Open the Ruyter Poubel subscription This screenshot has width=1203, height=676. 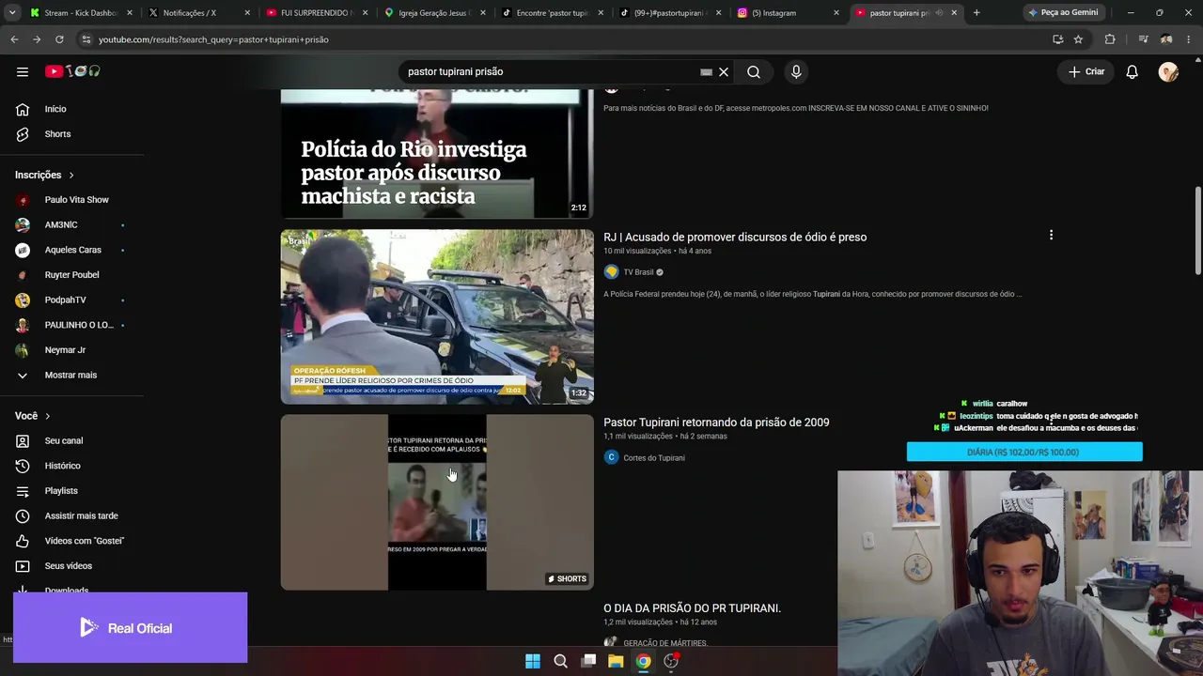[71, 275]
